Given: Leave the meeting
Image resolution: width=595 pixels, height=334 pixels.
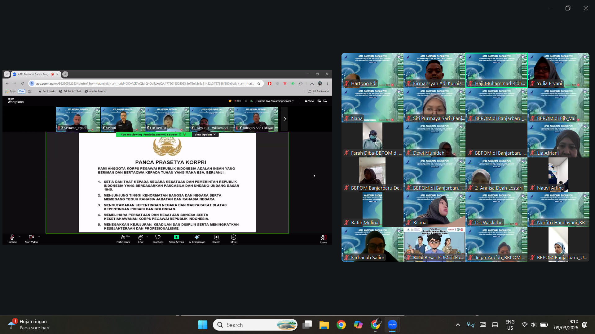Looking at the screenshot, I should point(323,238).
